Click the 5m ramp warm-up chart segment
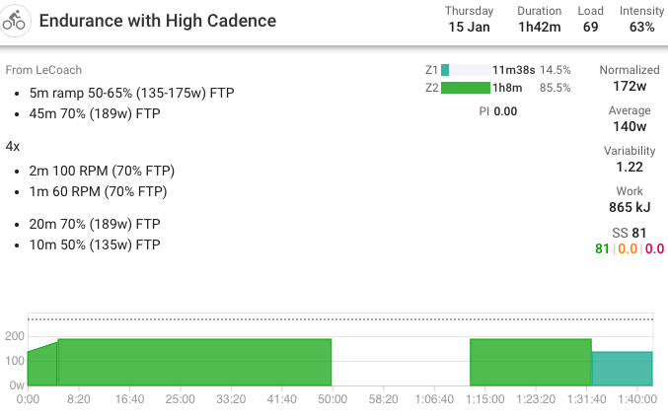The image size is (668, 418). point(41,366)
